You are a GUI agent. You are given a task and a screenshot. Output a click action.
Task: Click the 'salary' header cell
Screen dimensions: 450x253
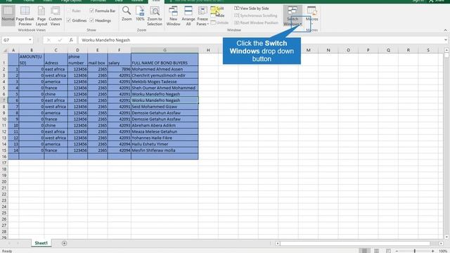[120, 60]
